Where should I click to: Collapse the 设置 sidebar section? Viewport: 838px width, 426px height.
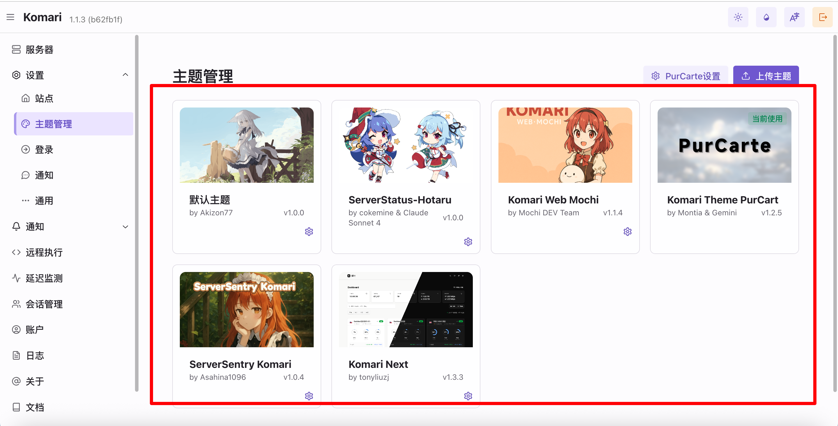click(125, 75)
